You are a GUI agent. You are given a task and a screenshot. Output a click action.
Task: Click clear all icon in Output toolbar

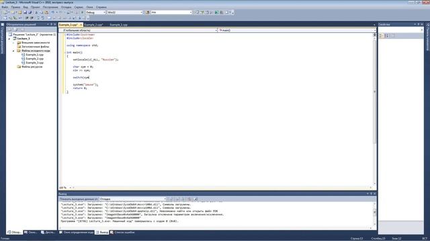point(189,199)
